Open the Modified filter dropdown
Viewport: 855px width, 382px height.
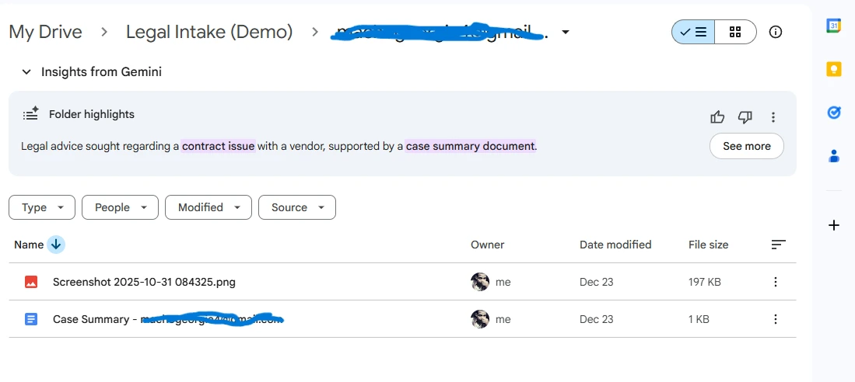point(208,207)
